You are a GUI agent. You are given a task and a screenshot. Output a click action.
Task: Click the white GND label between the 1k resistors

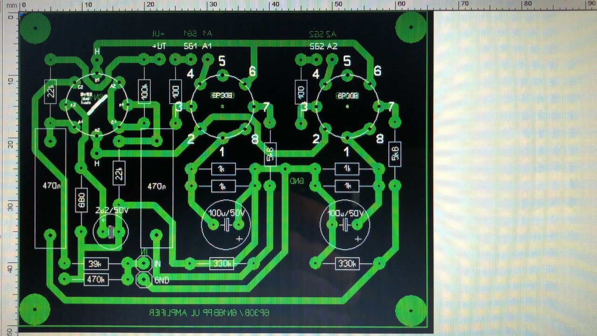tap(297, 180)
